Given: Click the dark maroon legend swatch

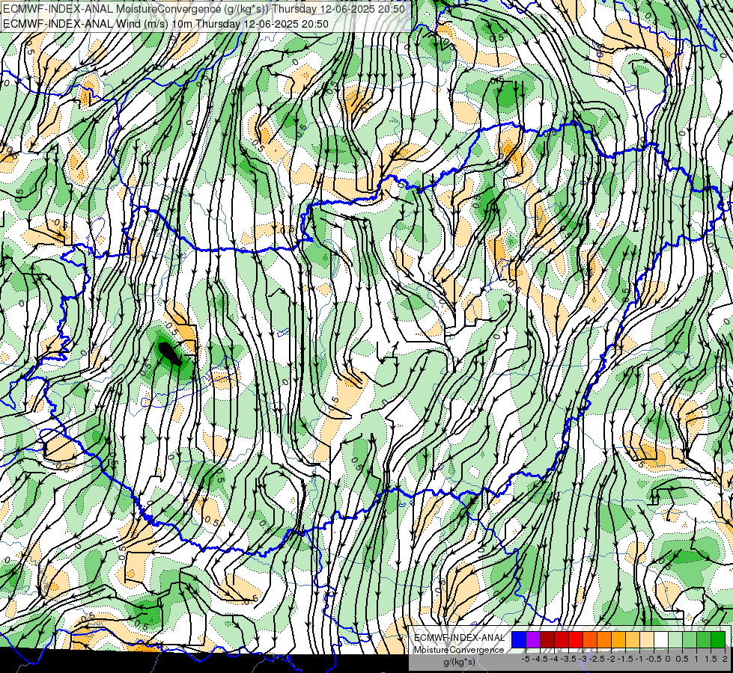Looking at the screenshot, I should coord(547,639).
